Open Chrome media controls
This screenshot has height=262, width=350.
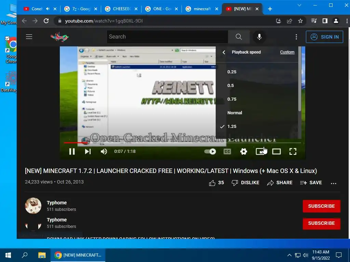(x=314, y=21)
